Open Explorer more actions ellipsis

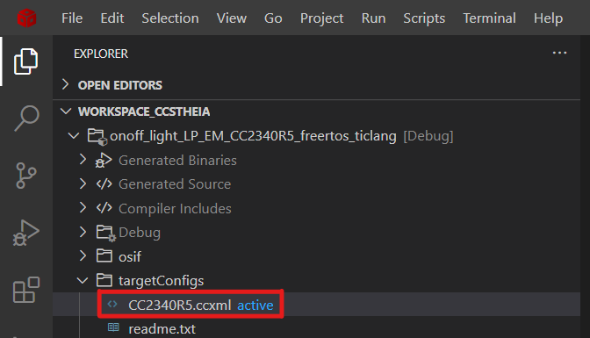click(559, 53)
